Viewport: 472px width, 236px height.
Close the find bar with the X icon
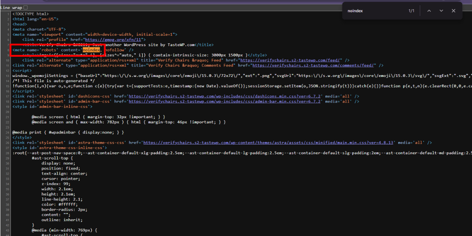click(x=454, y=11)
